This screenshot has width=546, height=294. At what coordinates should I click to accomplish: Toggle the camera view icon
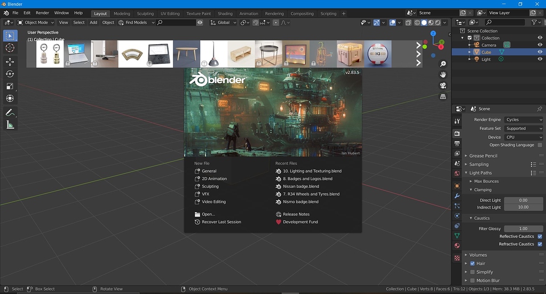(443, 86)
